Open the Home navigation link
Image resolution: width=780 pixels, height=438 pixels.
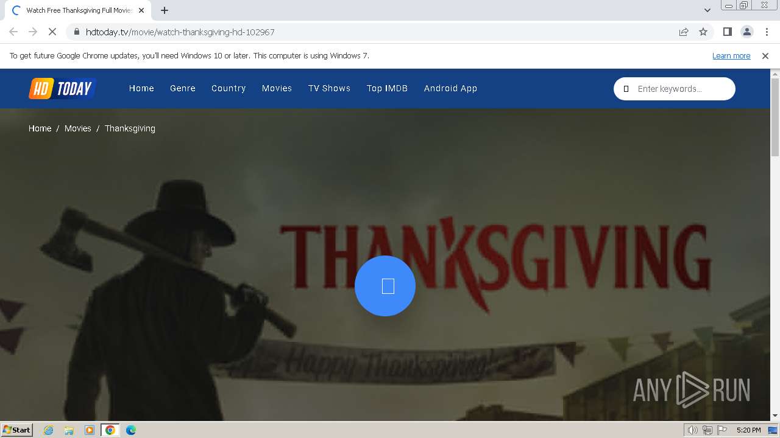[141, 88]
